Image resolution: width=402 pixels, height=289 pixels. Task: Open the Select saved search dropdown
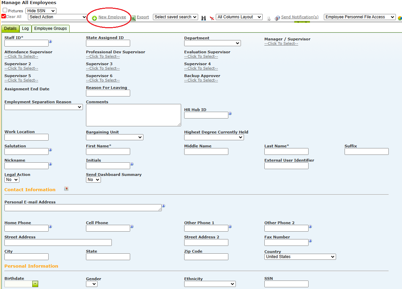coord(175,17)
